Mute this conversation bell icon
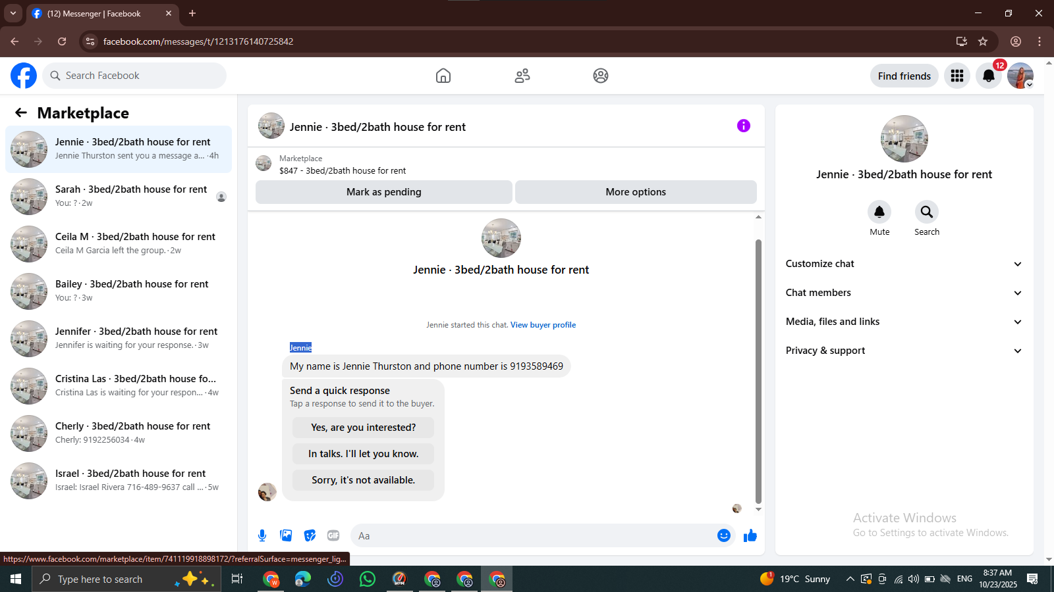The image size is (1054, 592). click(x=879, y=212)
